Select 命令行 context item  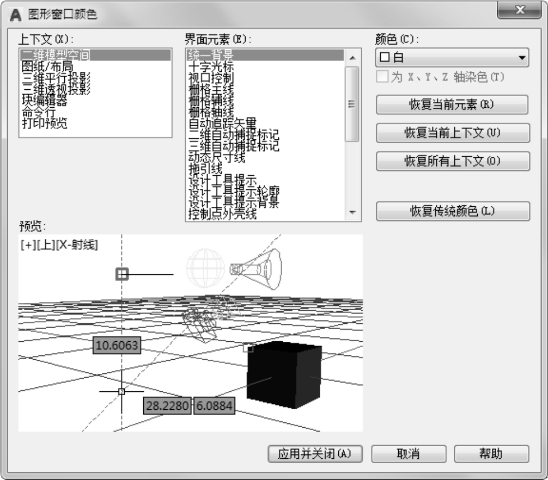(x=37, y=108)
